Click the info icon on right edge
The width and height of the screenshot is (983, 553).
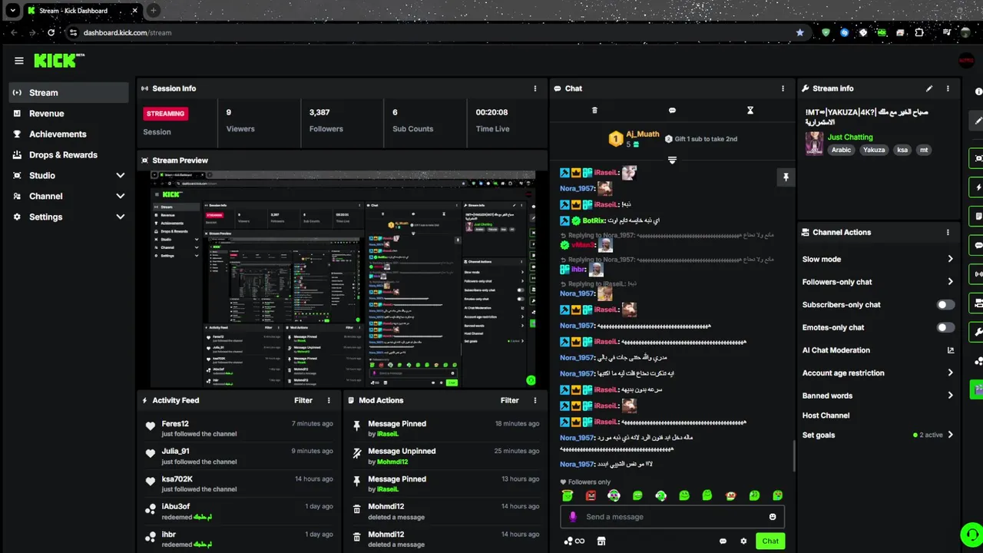[978, 91]
